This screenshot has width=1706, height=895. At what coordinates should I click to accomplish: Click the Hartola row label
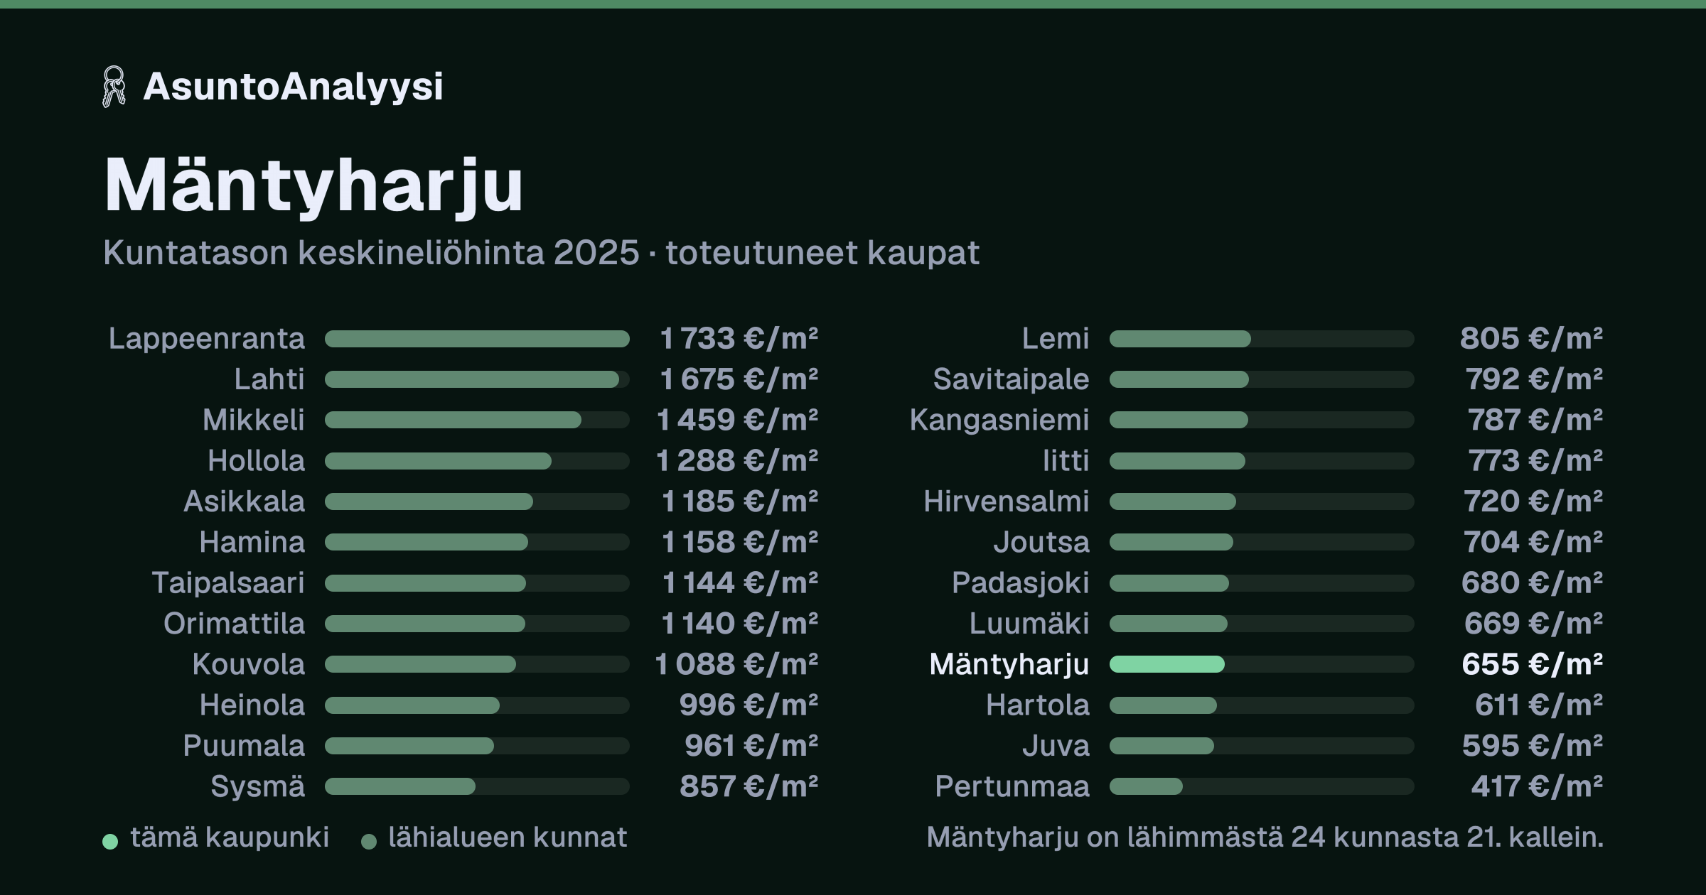[1038, 705]
